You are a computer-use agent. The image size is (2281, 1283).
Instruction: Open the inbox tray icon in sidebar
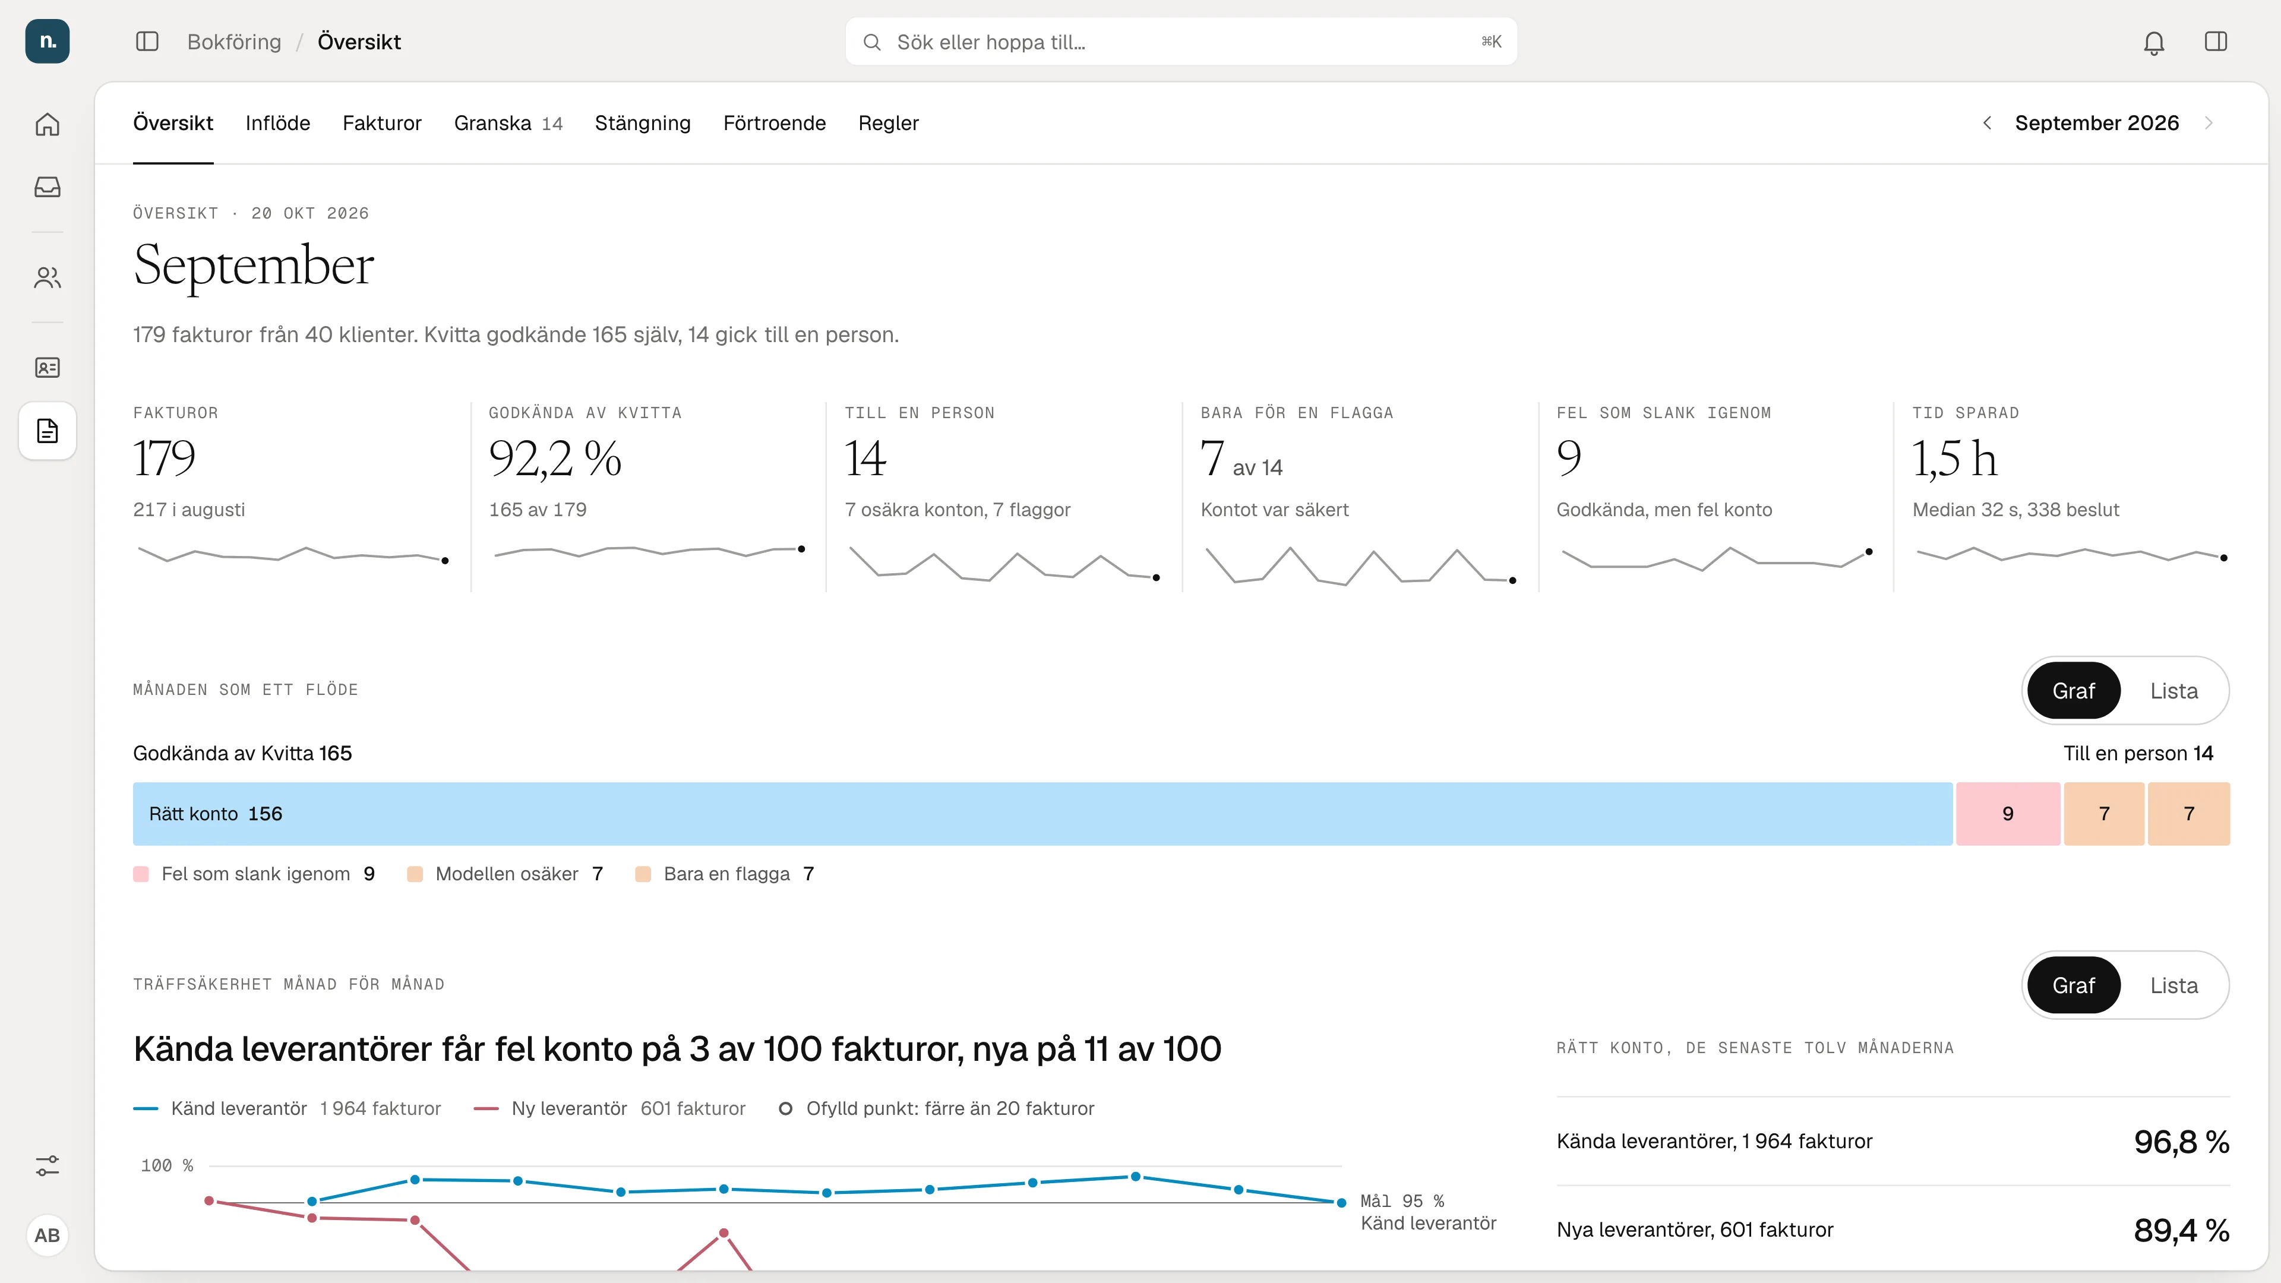pyautogui.click(x=47, y=187)
